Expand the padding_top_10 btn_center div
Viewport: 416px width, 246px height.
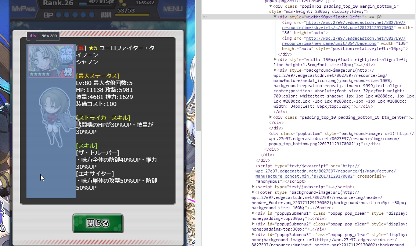tap(271, 117)
